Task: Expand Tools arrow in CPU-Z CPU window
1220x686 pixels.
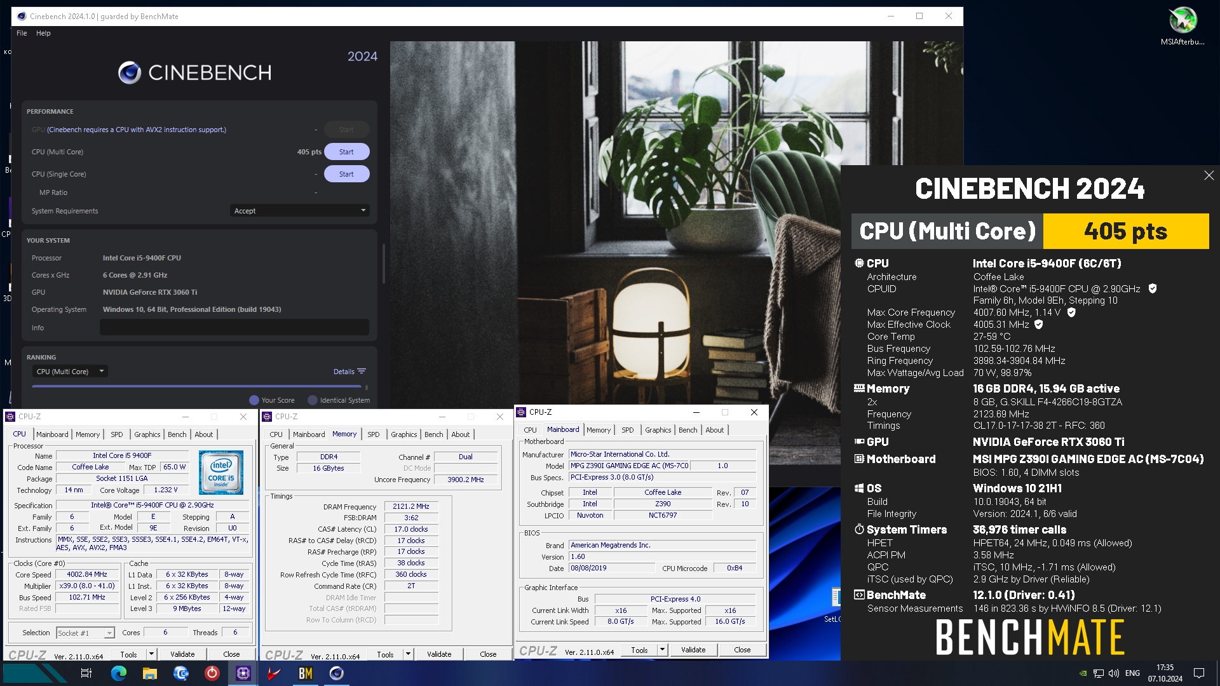Action: 151,654
